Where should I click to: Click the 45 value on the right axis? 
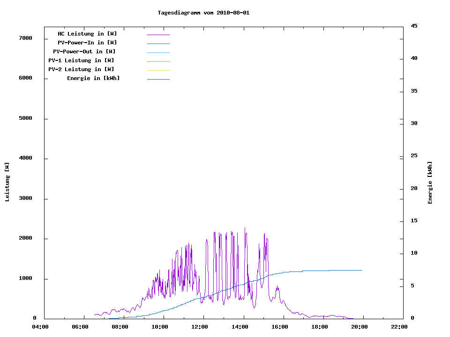(414, 26)
